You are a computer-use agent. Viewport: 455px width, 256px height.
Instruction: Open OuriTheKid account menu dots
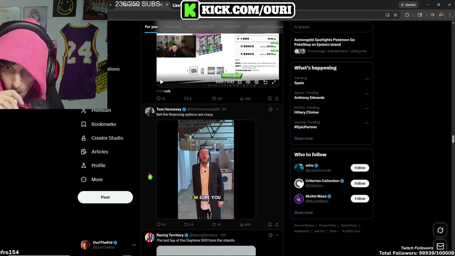[x=134, y=245]
